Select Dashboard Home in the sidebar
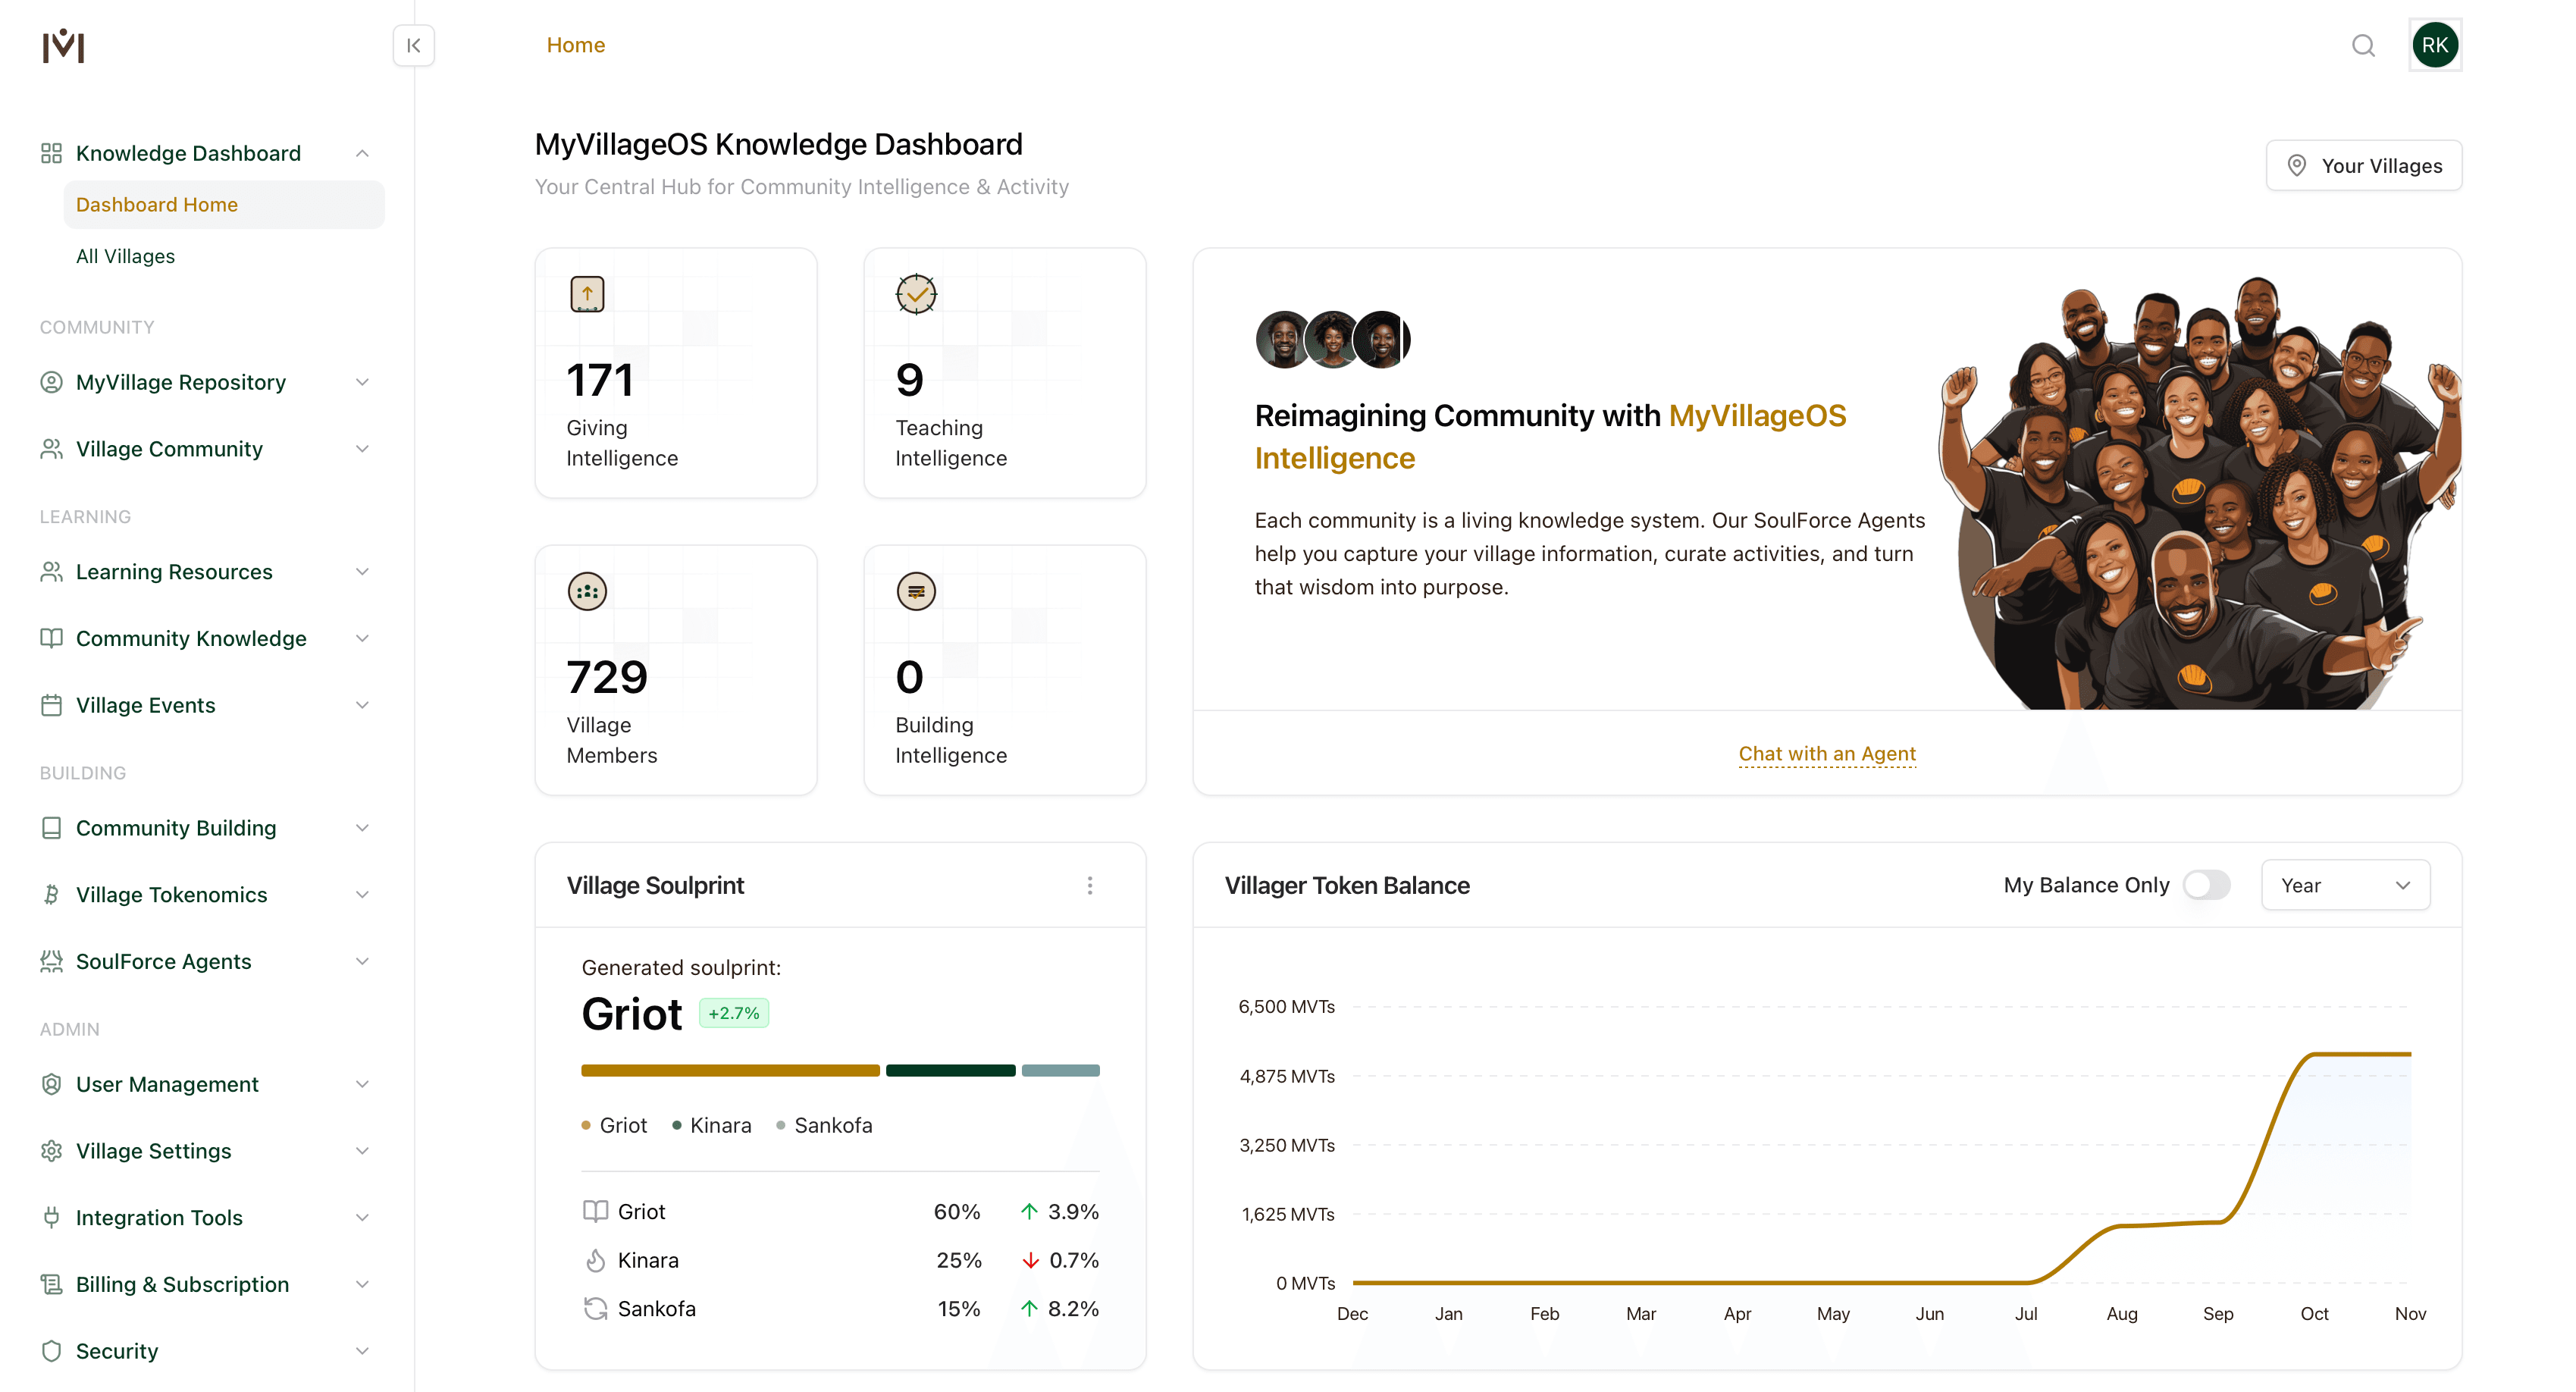This screenshot has height=1392, width=2576. (157, 204)
